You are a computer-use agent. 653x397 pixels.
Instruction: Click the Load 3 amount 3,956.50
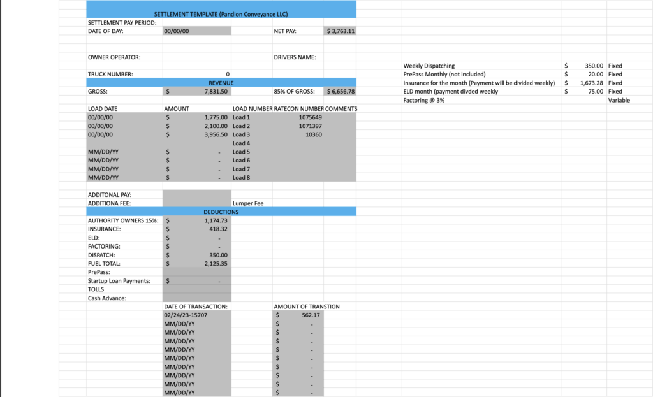tap(197, 134)
